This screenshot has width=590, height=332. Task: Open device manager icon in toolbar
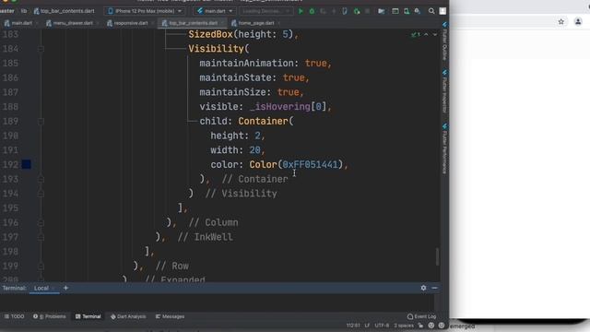tap(407, 11)
